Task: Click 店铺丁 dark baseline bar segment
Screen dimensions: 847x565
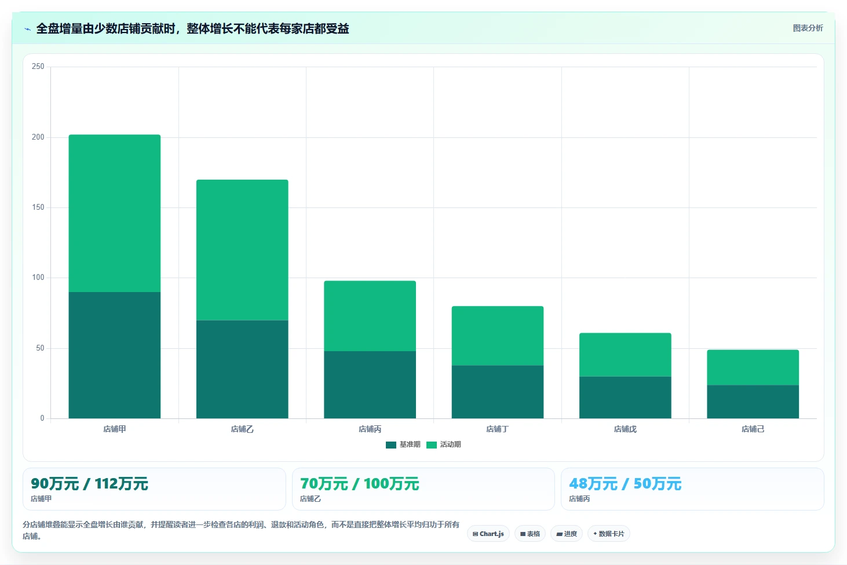Action: coord(498,392)
